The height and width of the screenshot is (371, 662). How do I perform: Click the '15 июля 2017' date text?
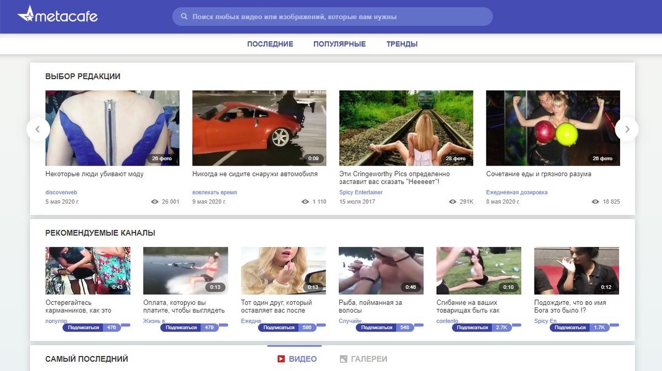coord(357,202)
